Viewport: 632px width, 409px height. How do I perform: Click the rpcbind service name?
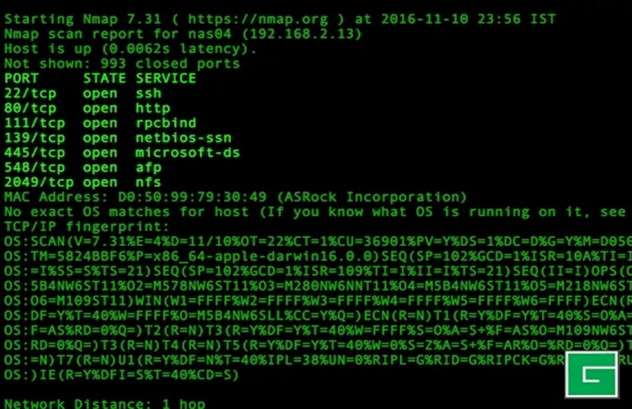coord(166,123)
